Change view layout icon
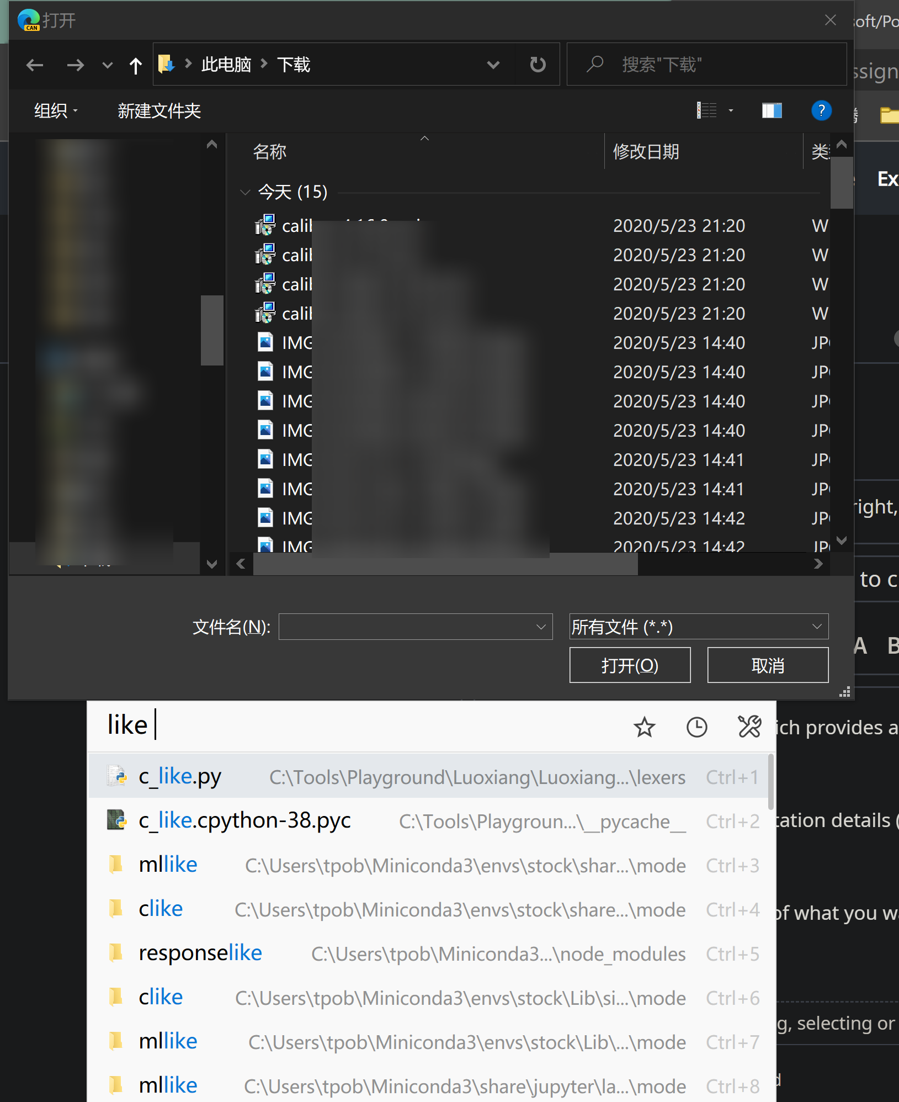The image size is (899, 1102). tap(707, 110)
